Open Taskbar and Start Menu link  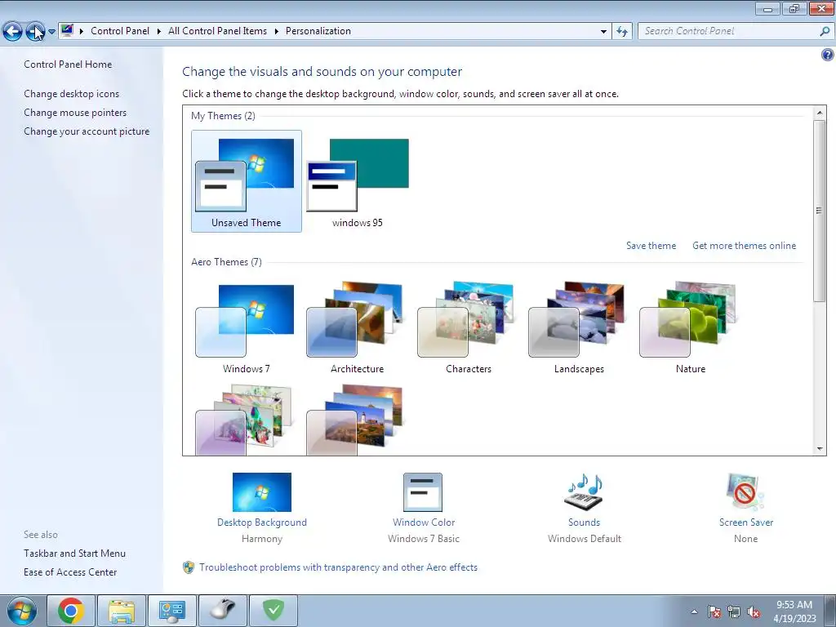[74, 554]
